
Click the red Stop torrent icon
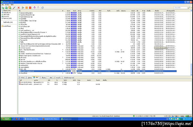tap(30, 8)
